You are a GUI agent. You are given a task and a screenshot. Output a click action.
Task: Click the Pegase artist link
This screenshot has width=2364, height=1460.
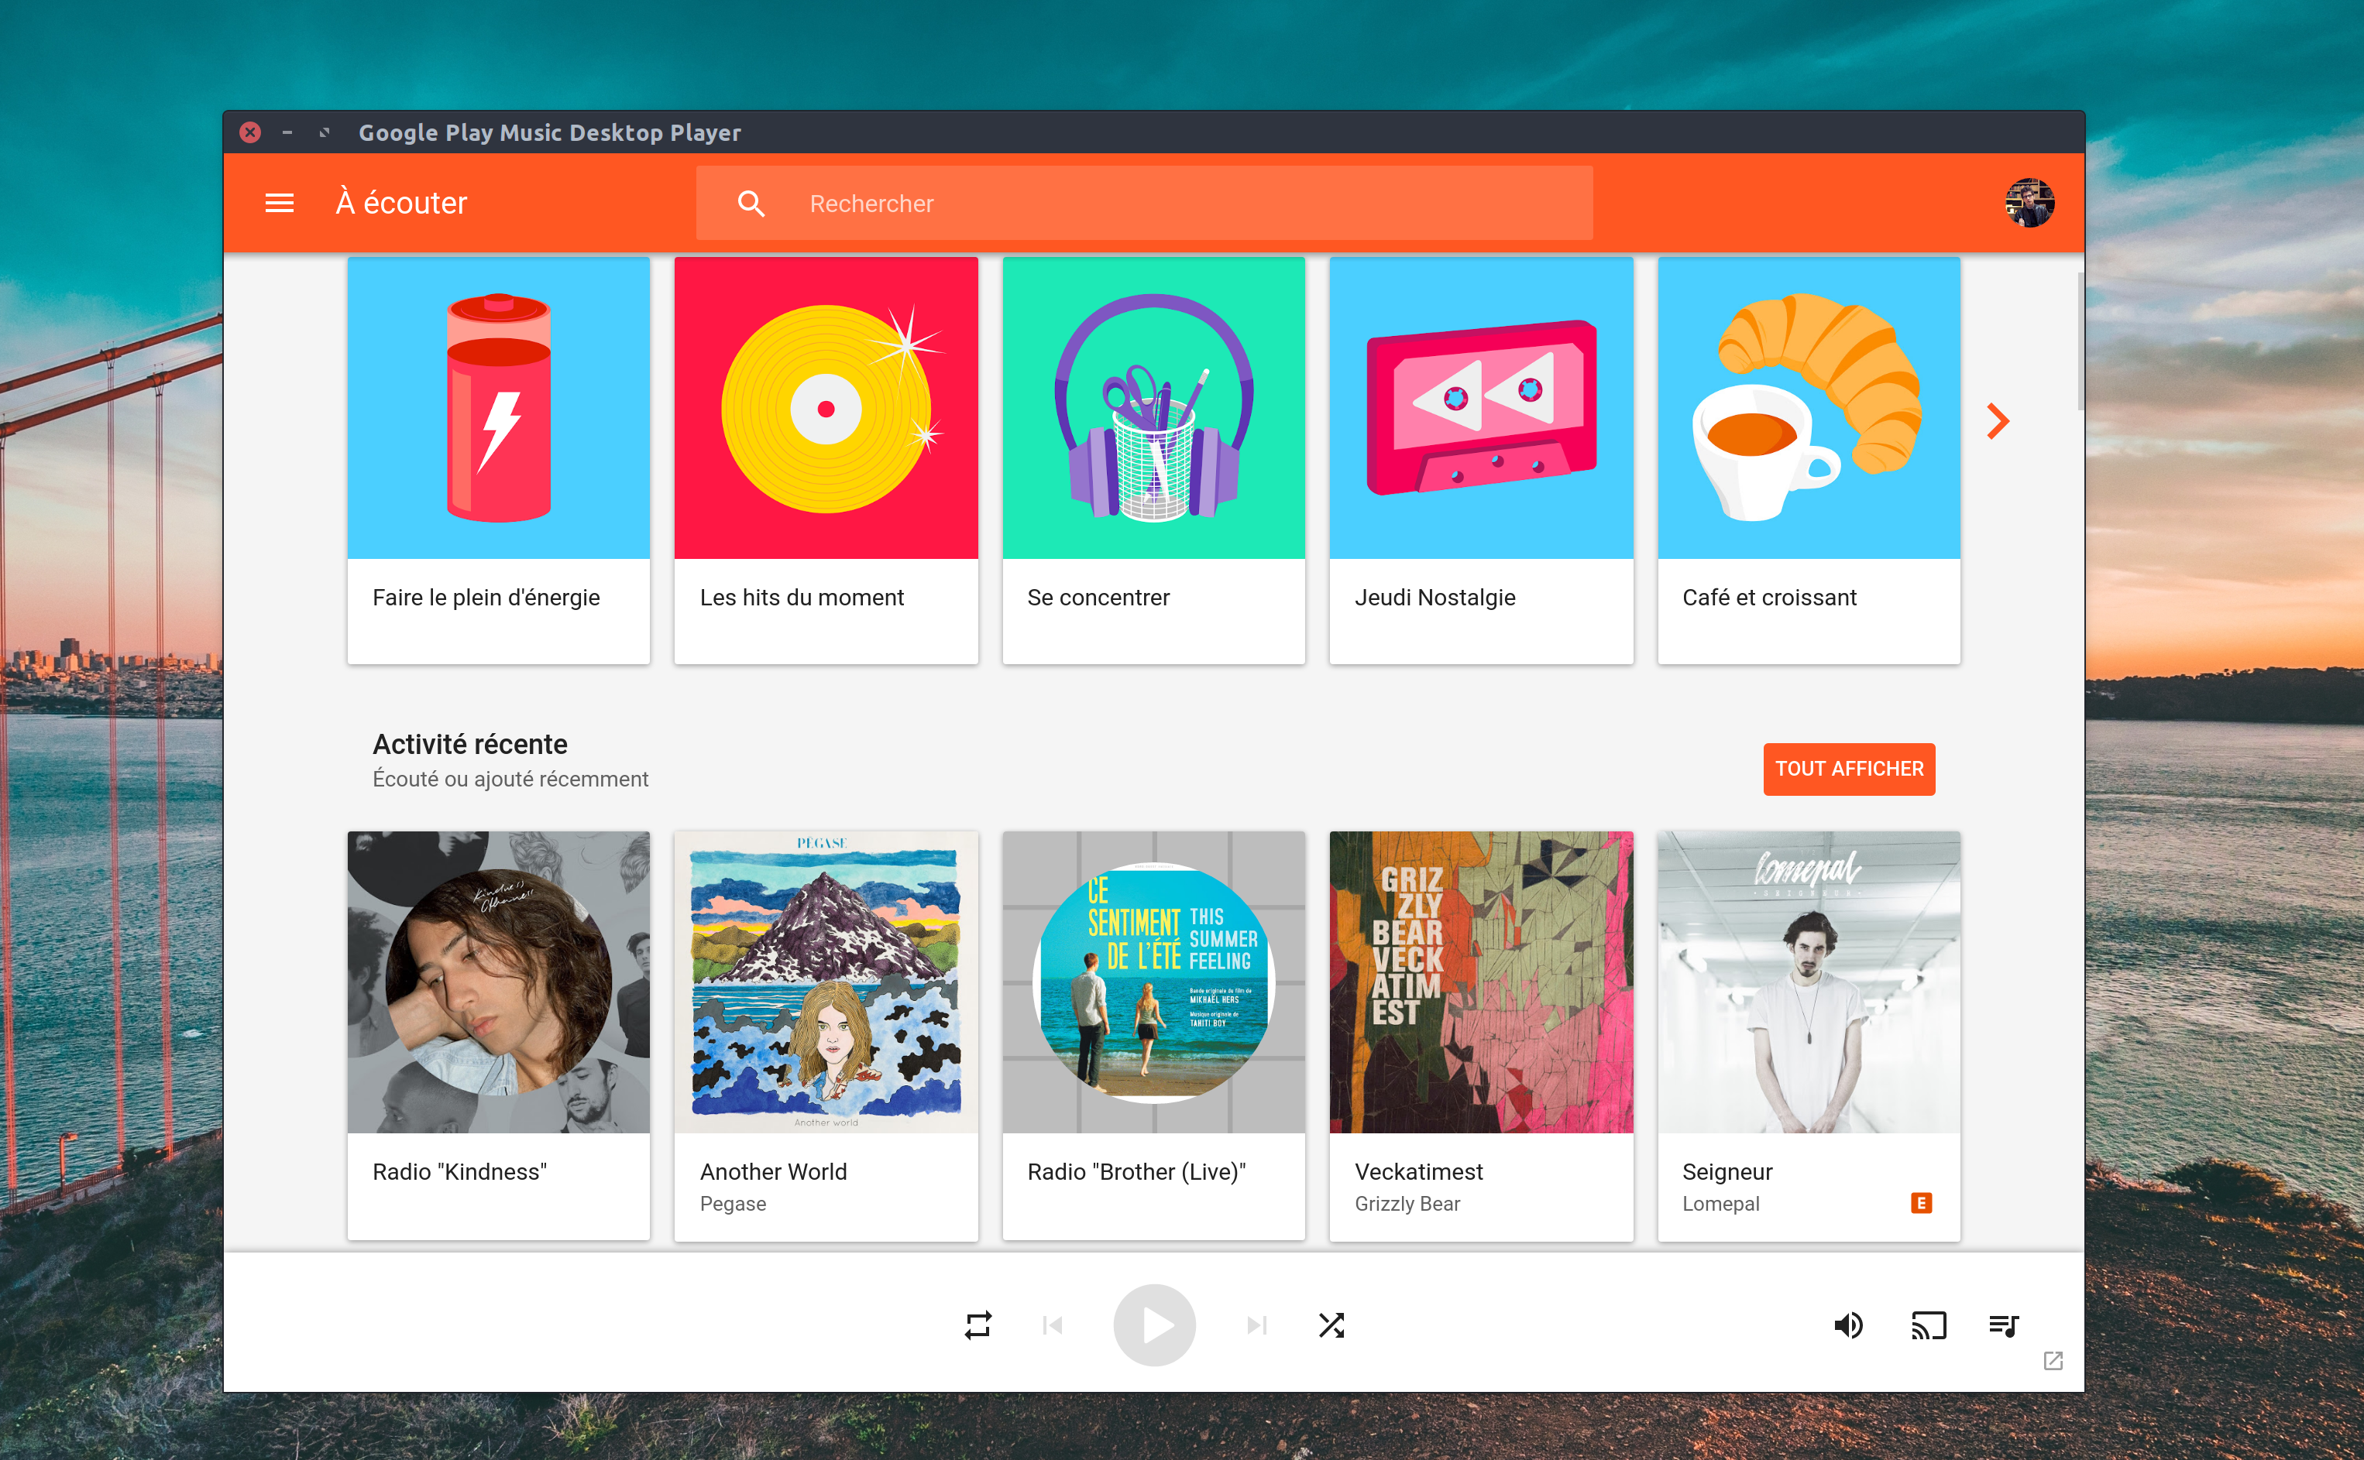coord(732,1204)
